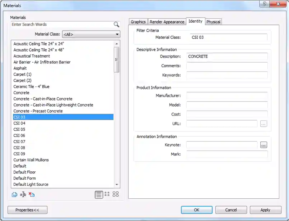Open the Keynote browse button
Screen dimensions: 289x221
264,145
